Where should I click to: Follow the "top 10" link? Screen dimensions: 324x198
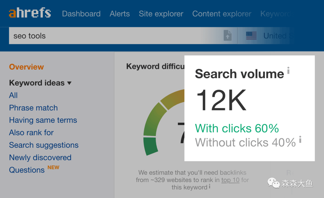point(230,180)
